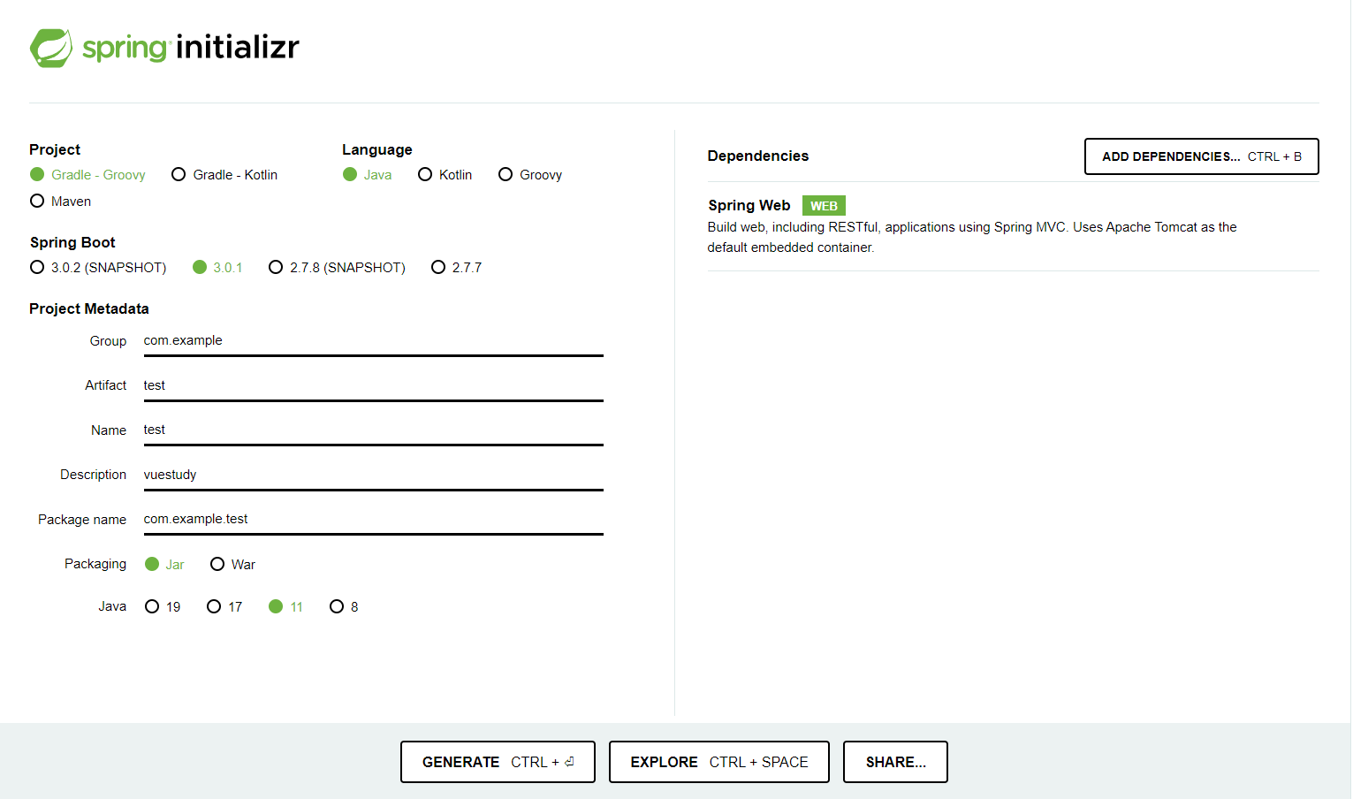1353x799 pixels.
Task: Select Java version 11
Action: tap(285, 607)
